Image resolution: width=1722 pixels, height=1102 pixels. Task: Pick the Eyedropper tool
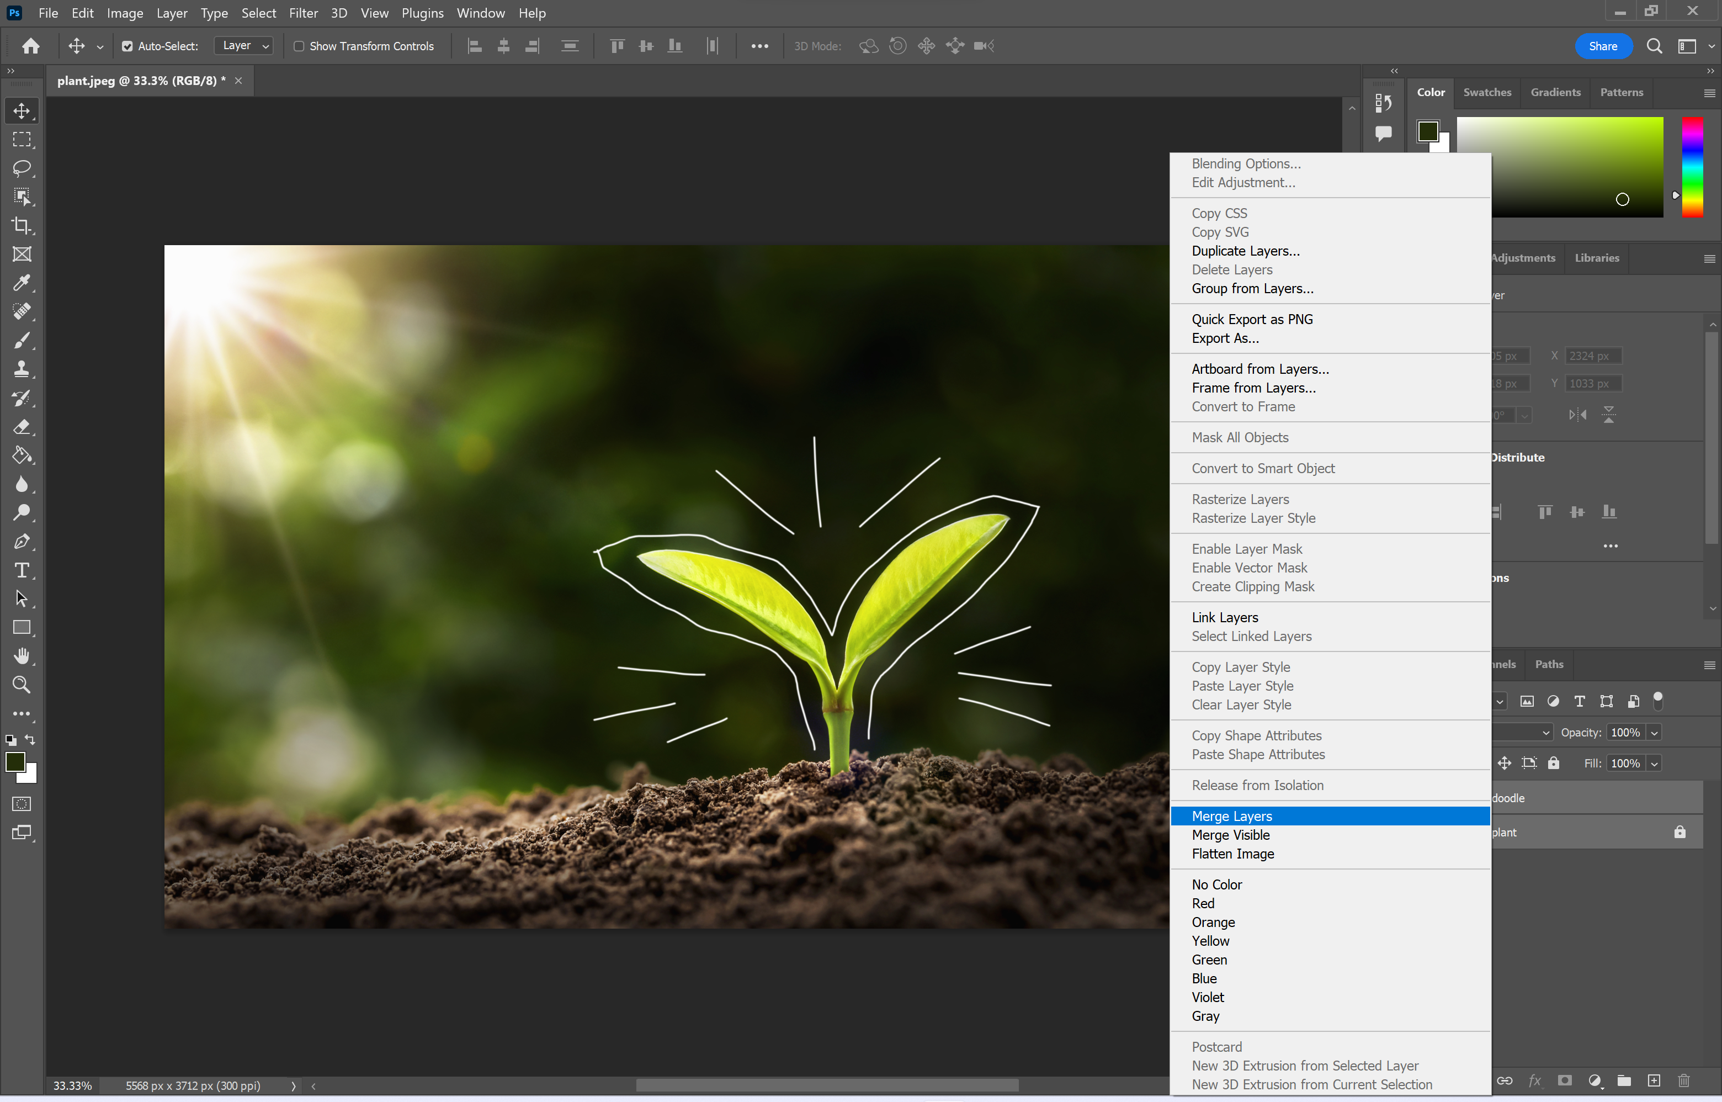click(22, 283)
